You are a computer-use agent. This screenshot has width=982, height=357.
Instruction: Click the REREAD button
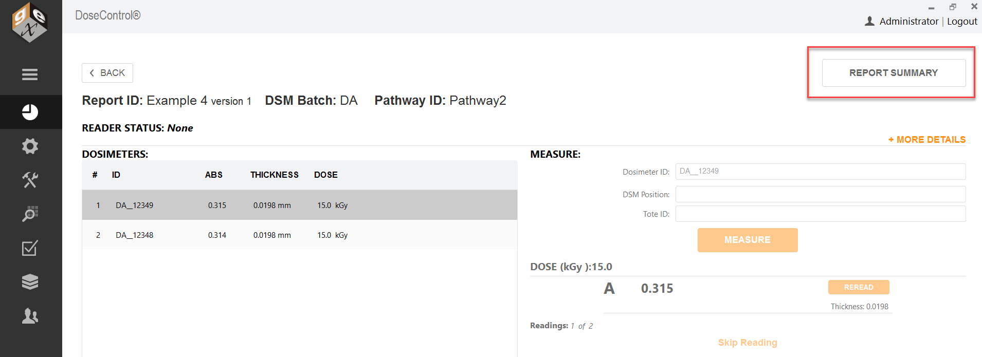click(859, 287)
